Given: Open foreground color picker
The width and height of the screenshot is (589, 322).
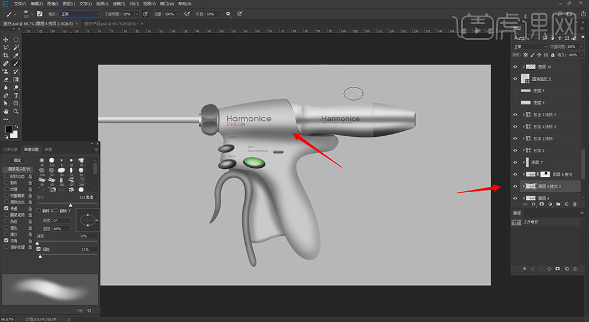Looking at the screenshot, I should pos(9,129).
